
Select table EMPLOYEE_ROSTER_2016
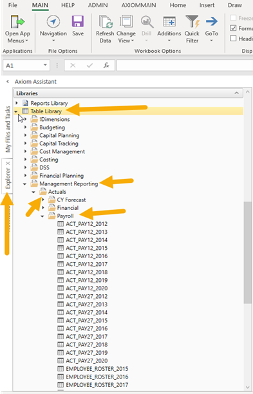click(97, 377)
